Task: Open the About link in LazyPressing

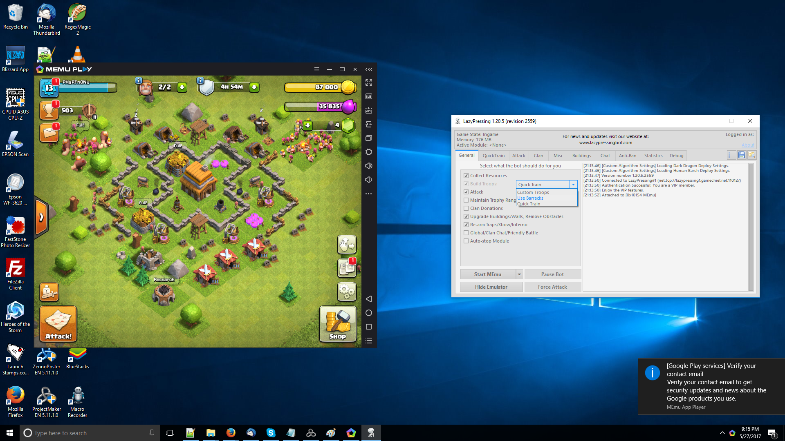Action: 748,145
